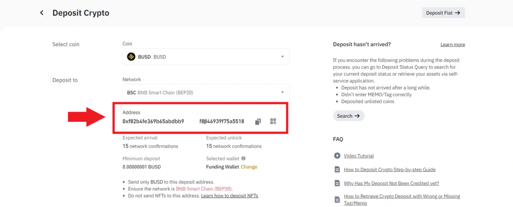Image resolution: width=513 pixels, height=207 pixels.
Task: Click Send only BUSD to this deposit address
Action: (x=170, y=182)
